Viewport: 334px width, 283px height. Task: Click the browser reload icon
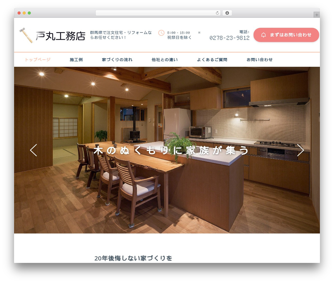(217, 13)
